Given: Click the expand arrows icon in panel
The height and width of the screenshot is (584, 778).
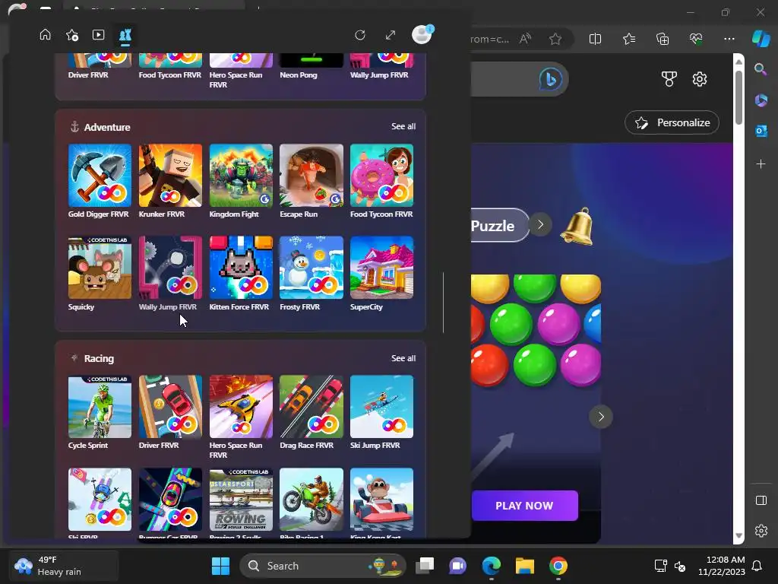Looking at the screenshot, I should coord(391,35).
